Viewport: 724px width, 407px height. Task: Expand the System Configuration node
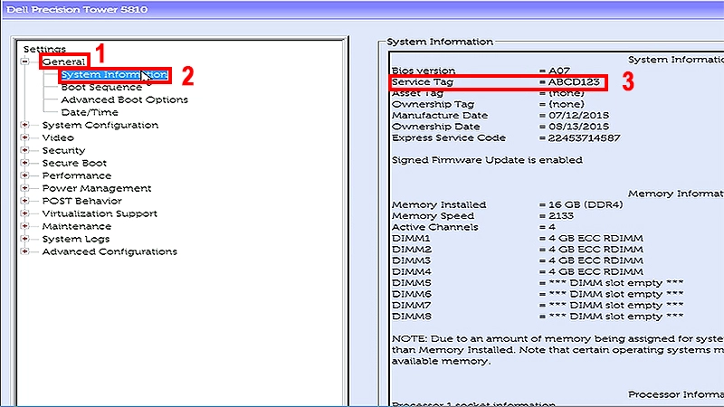click(25, 125)
